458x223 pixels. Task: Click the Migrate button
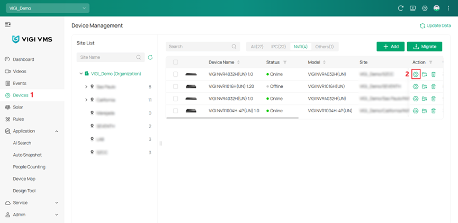pos(424,47)
